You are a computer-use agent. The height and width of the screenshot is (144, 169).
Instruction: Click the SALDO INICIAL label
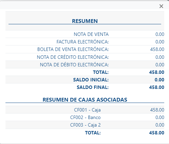(91, 80)
